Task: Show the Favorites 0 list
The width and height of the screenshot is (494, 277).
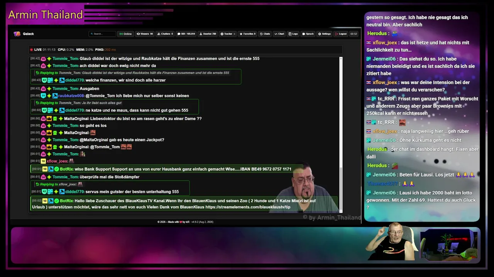Action: point(247,34)
